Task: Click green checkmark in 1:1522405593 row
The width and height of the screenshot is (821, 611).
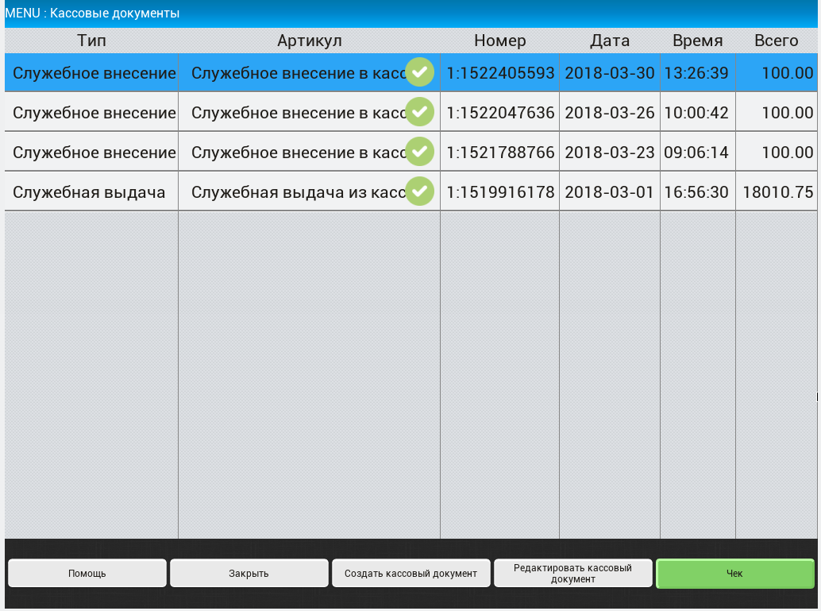Action: point(420,72)
